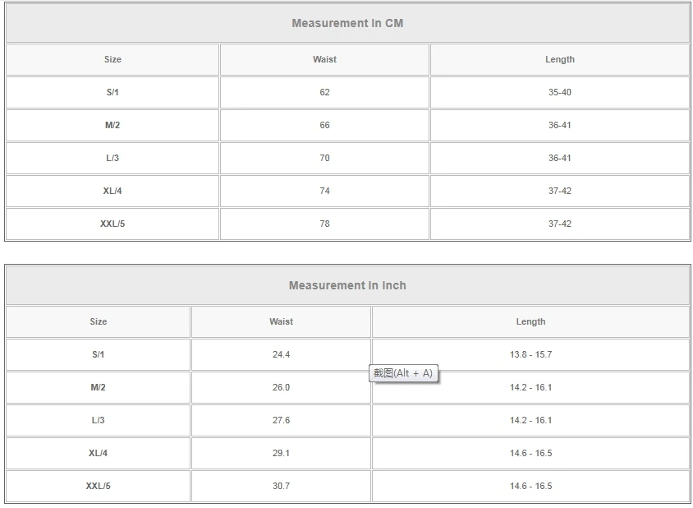Select the Length header in the Inch table

530,321
